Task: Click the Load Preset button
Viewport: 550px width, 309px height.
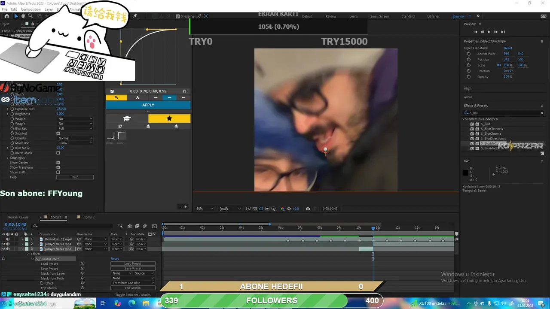Action: tap(133, 264)
